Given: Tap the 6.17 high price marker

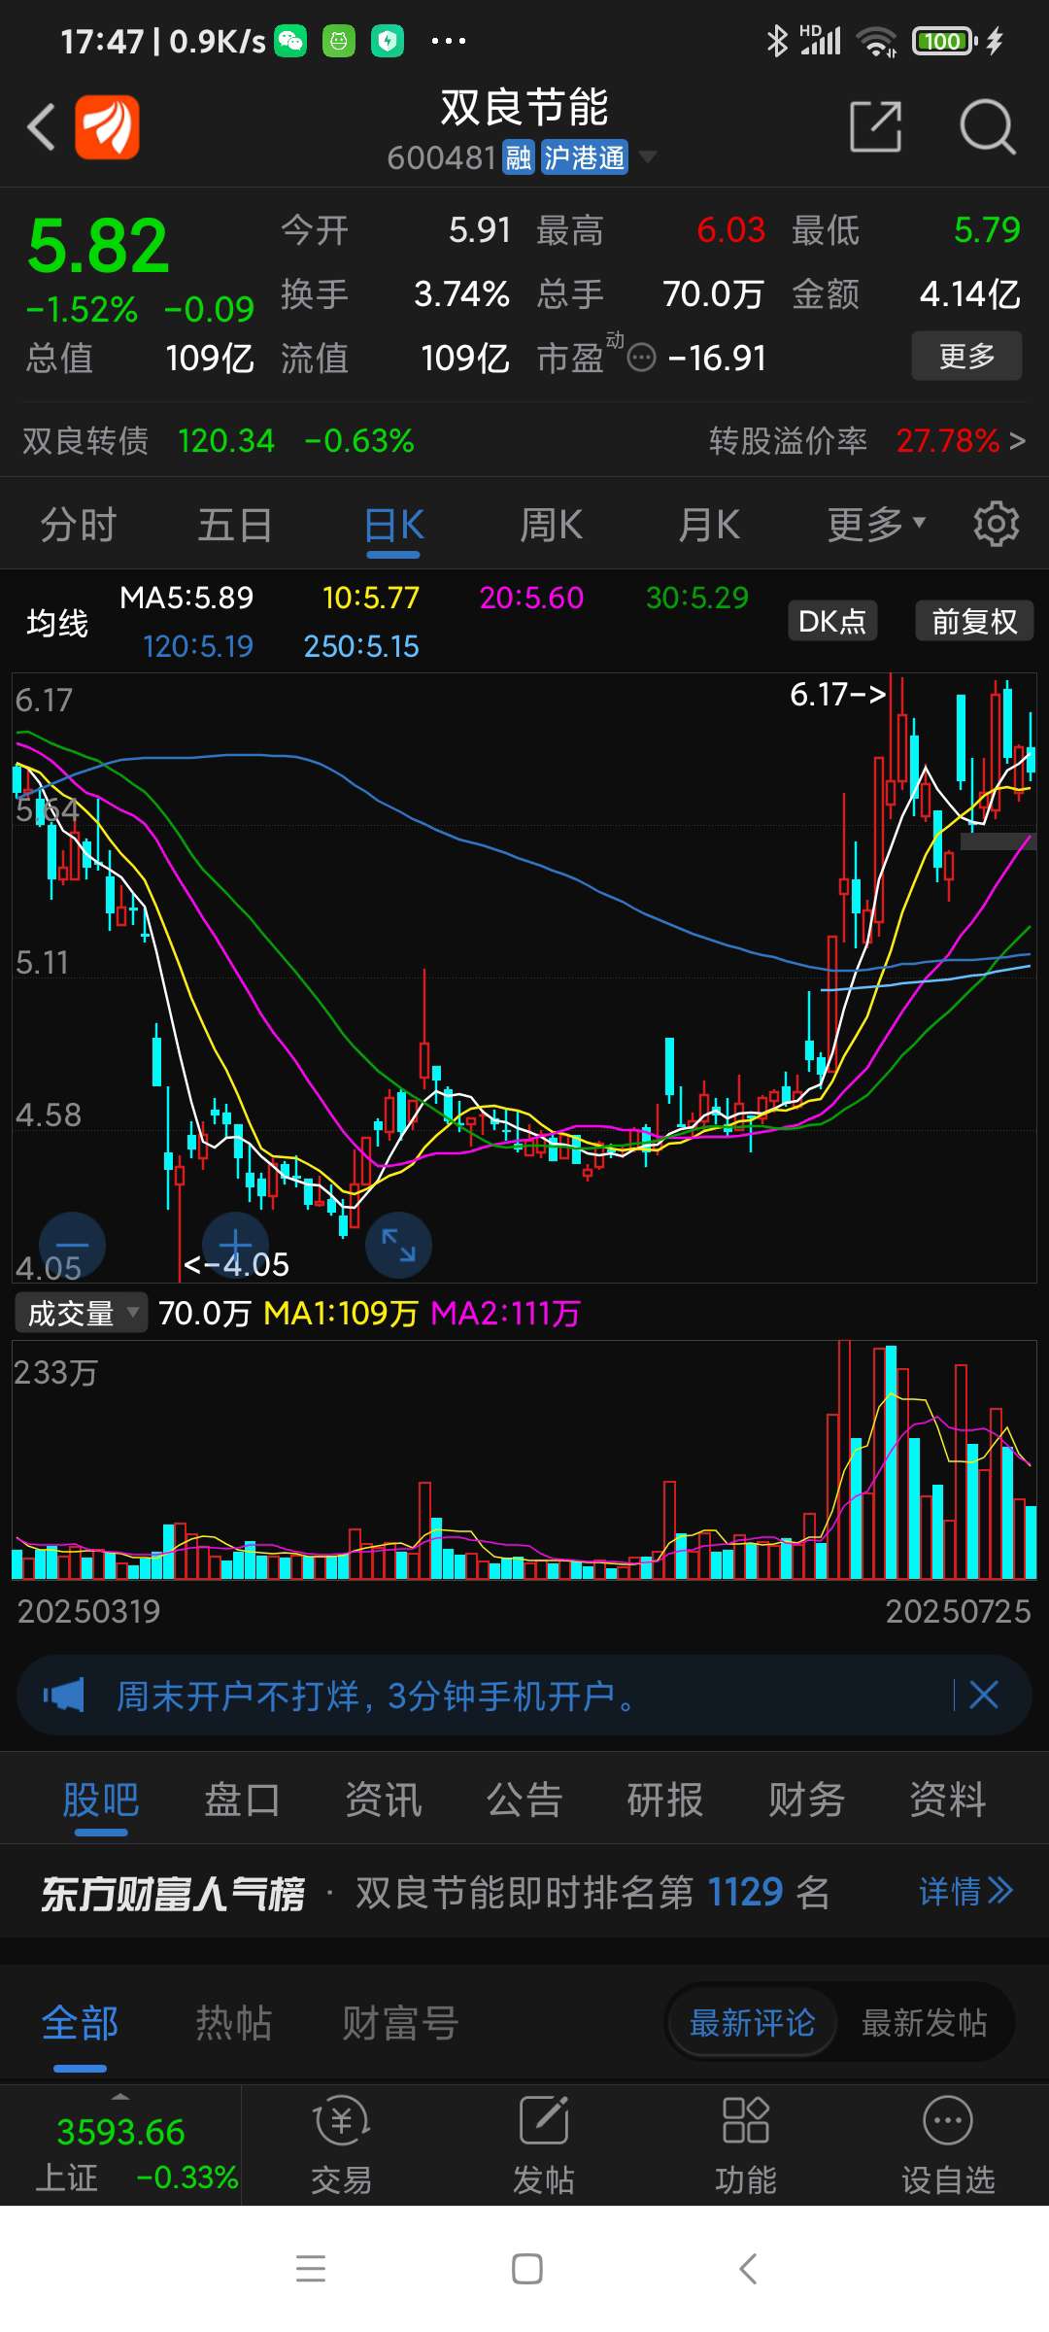Looking at the screenshot, I should (x=837, y=694).
